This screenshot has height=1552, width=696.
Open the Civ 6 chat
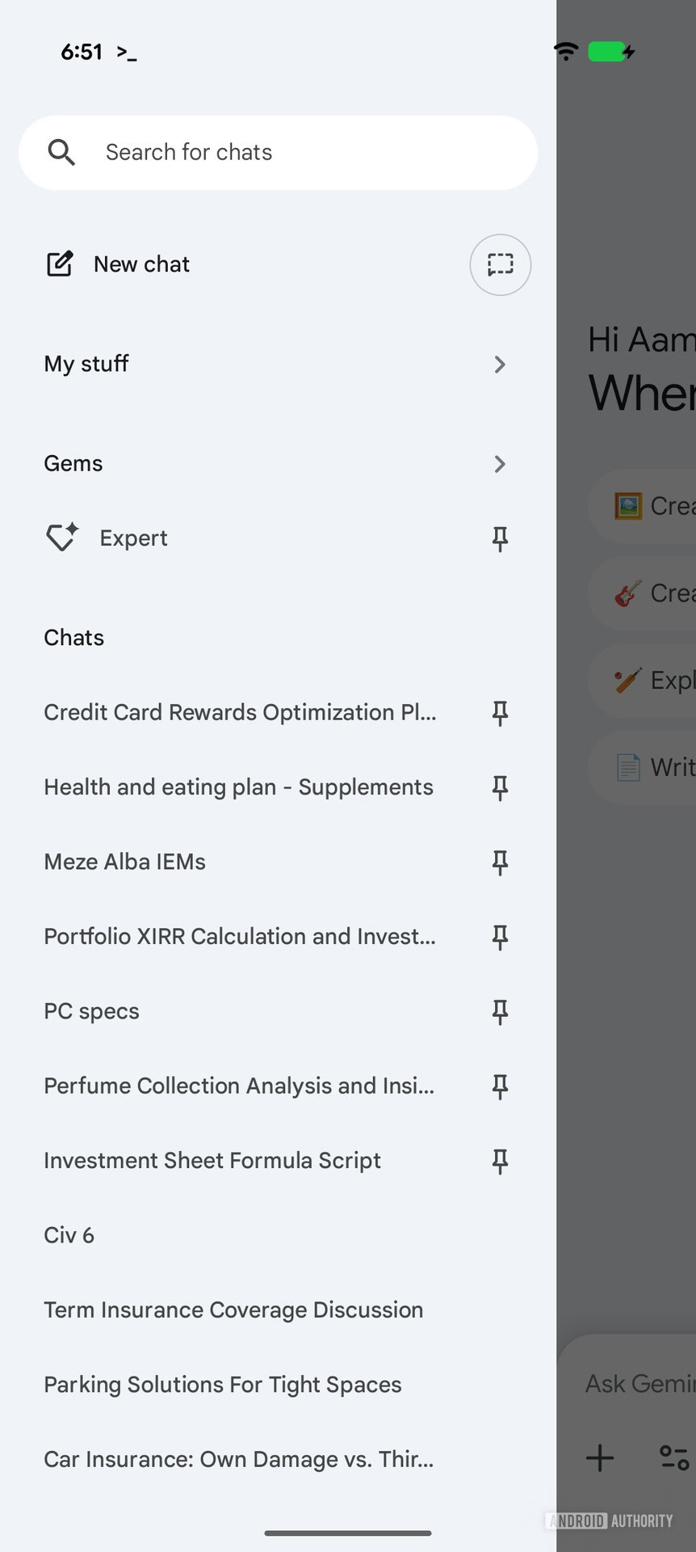(x=69, y=1234)
